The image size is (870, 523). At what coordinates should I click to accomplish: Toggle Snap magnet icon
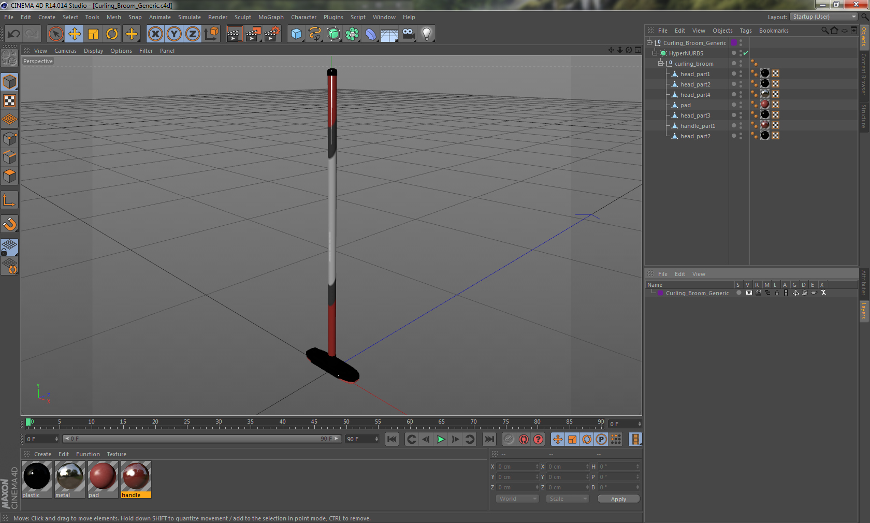pyautogui.click(x=9, y=224)
